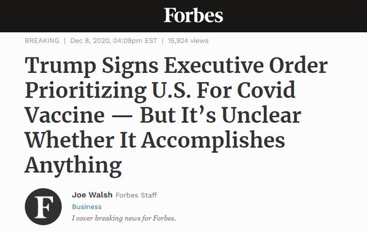
Task: Click the Forbes logo in the header
Action: tap(193, 15)
